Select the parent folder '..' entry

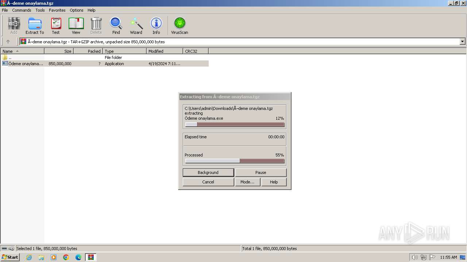(x=104, y=57)
